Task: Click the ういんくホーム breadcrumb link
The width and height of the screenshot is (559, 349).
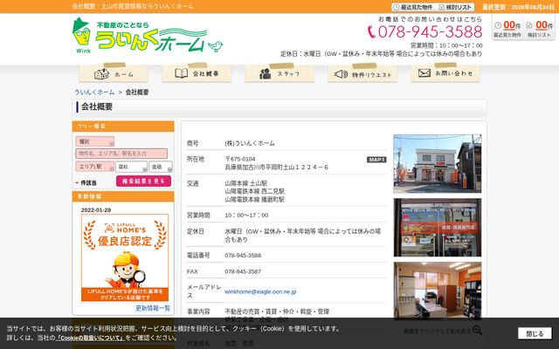Action: click(94, 92)
